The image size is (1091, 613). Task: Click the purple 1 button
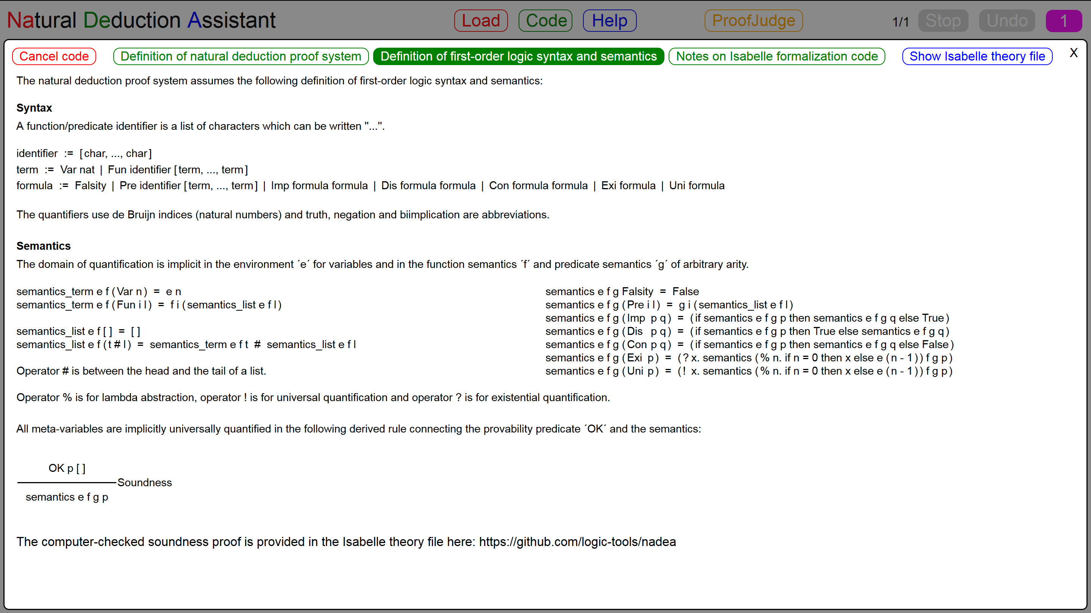pos(1064,21)
